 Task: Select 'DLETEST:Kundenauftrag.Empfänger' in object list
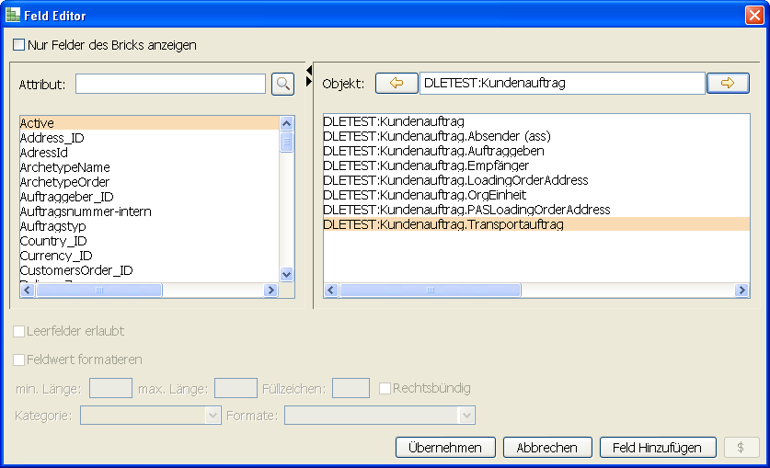(426, 166)
